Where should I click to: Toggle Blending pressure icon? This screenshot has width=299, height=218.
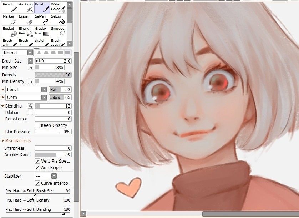(x=31, y=106)
